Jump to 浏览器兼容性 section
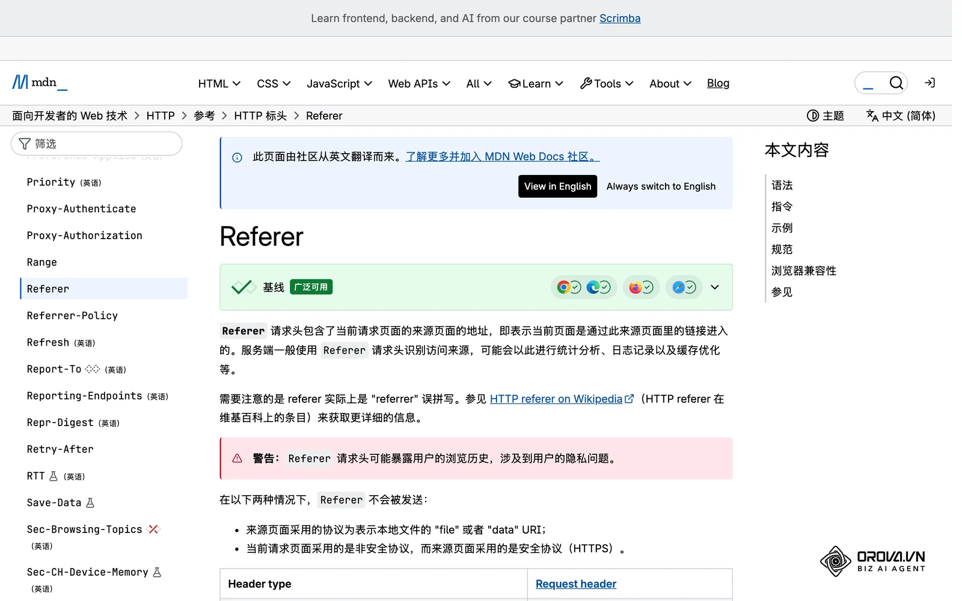Image resolution: width=962 pixels, height=601 pixels. [x=804, y=270]
